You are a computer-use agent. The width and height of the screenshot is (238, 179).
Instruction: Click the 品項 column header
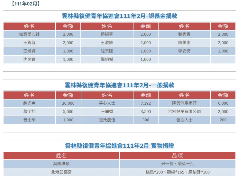click(177, 155)
